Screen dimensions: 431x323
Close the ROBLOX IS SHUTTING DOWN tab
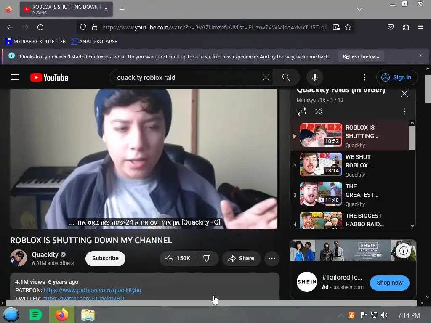pyautogui.click(x=106, y=9)
